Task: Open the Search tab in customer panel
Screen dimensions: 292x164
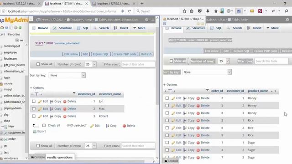Action: (101, 28)
